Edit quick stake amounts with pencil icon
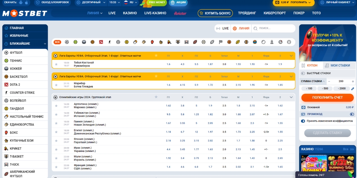Viewport: 357px width, 178px height. [x=353, y=89]
